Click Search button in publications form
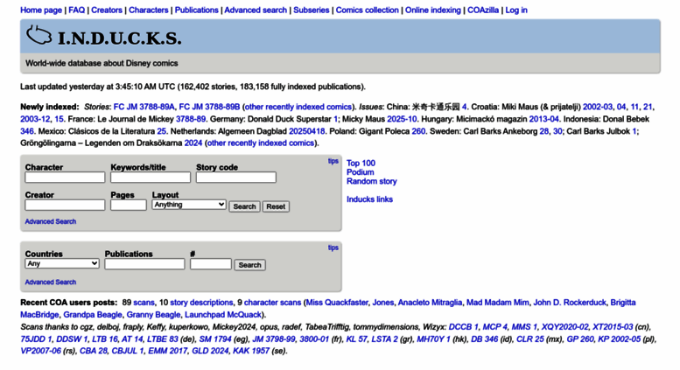The height and width of the screenshot is (370, 680). (249, 265)
